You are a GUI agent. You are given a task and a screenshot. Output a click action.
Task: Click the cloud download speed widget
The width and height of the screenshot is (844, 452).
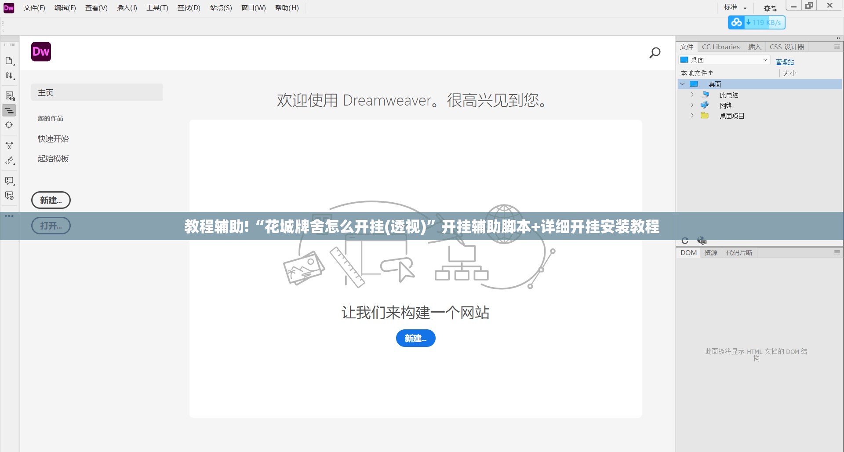coord(757,22)
